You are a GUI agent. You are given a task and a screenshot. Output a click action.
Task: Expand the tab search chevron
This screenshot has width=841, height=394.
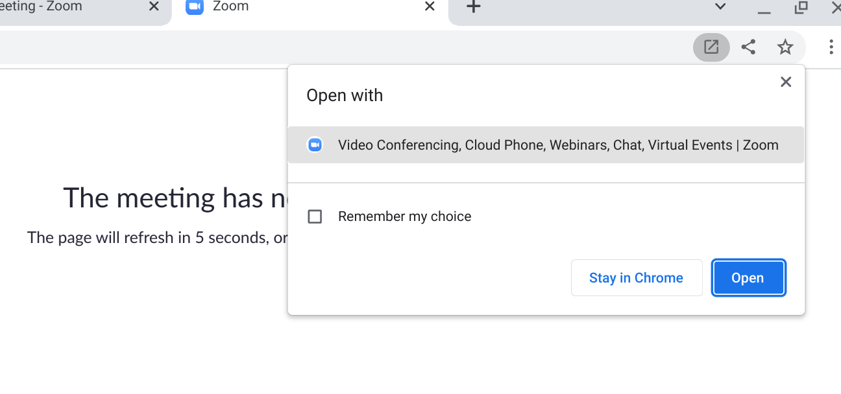[720, 7]
